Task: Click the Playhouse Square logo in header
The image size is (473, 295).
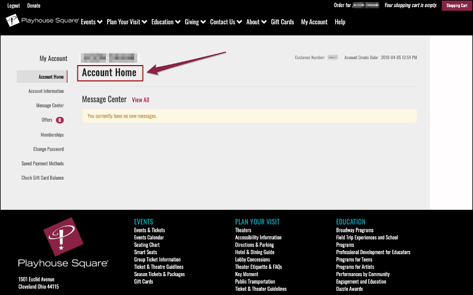Action: pos(42,21)
